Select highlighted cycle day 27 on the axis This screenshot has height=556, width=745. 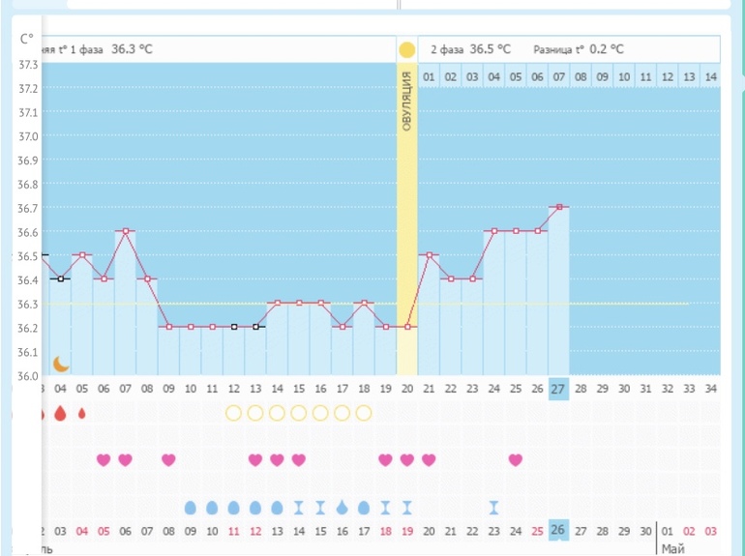coord(558,388)
